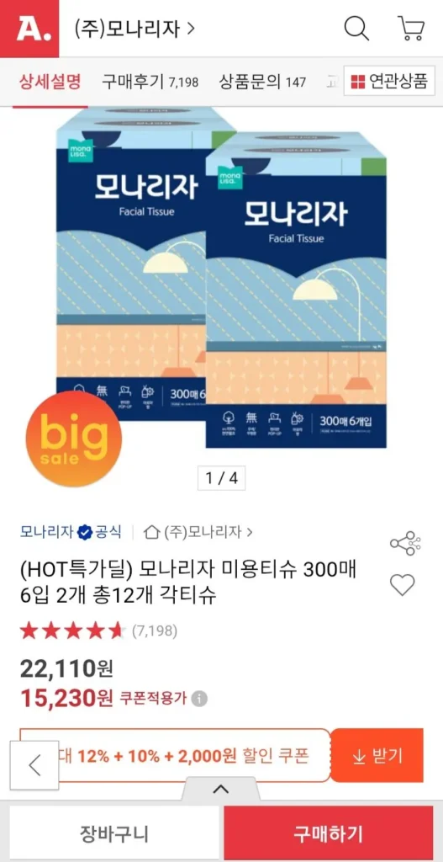Toggle the heart wishlist icon
The height and width of the screenshot is (862, 443).
[x=403, y=584]
